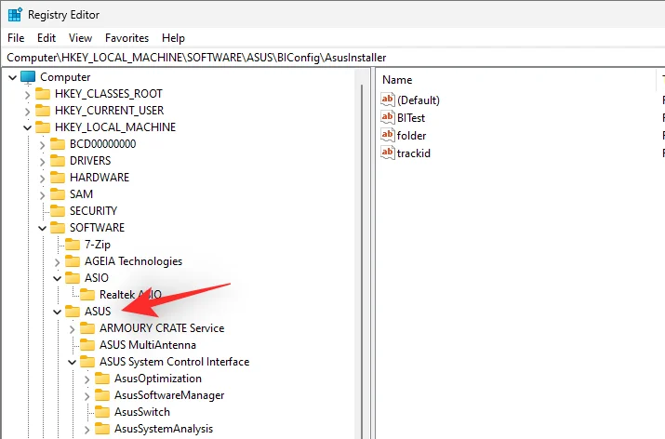665x439 pixels.
Task: Collapse the HKEY_LOCAL_MACHINE key
Action: click(26, 127)
